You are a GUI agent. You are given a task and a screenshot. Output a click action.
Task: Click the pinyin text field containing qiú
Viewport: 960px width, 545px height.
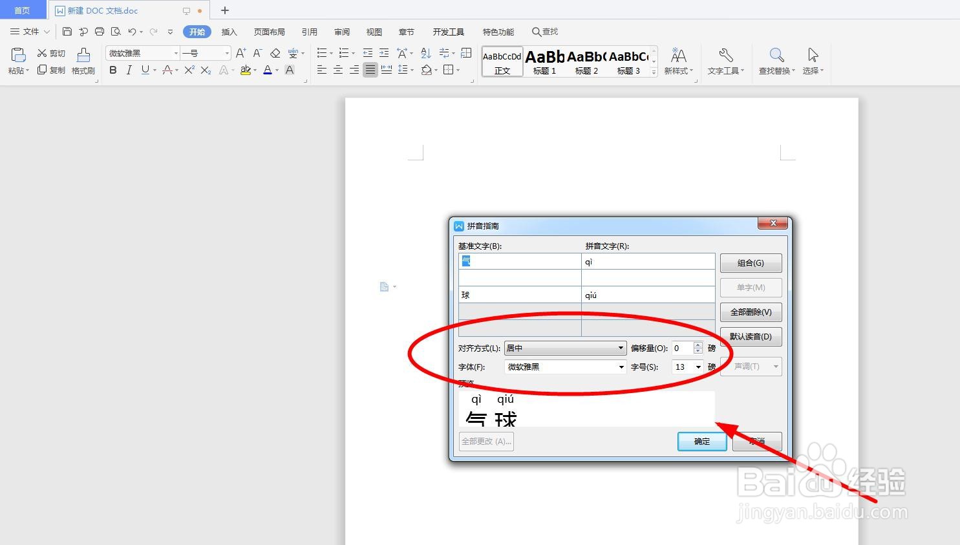[648, 295]
